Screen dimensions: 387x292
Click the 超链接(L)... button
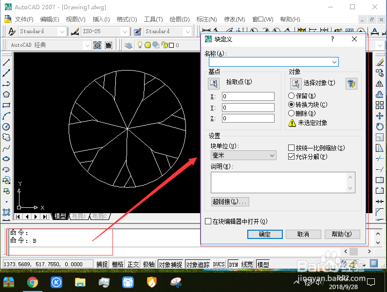[x=230, y=201]
